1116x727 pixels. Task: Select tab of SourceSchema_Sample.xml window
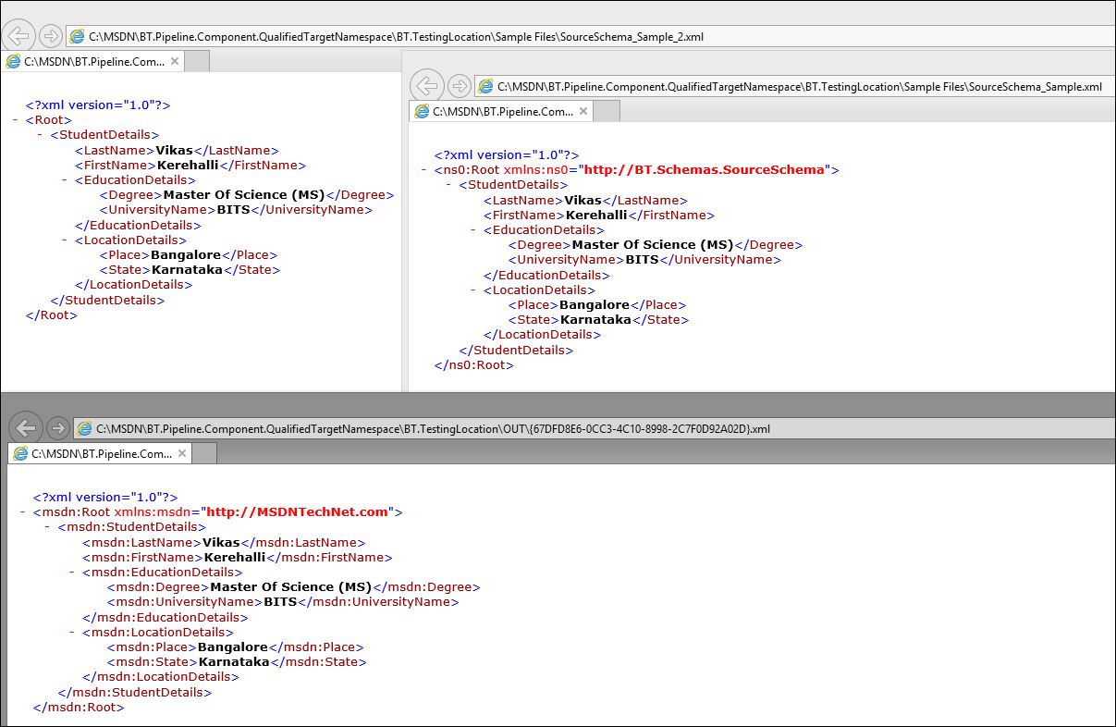[x=502, y=111]
